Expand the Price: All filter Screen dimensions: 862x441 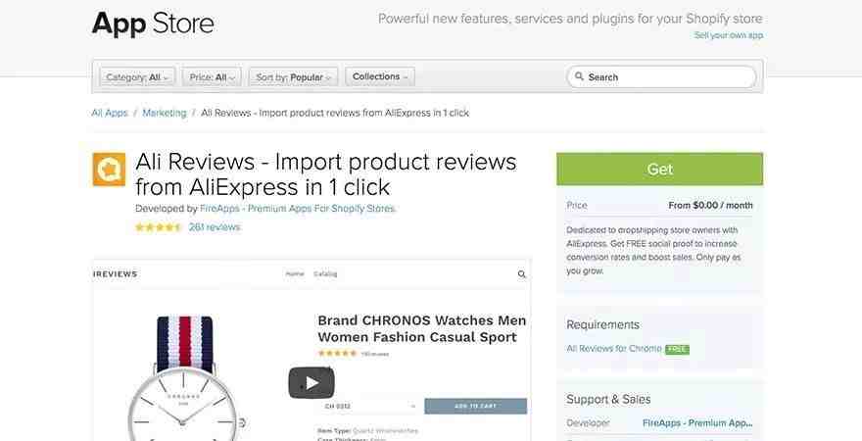(x=212, y=77)
